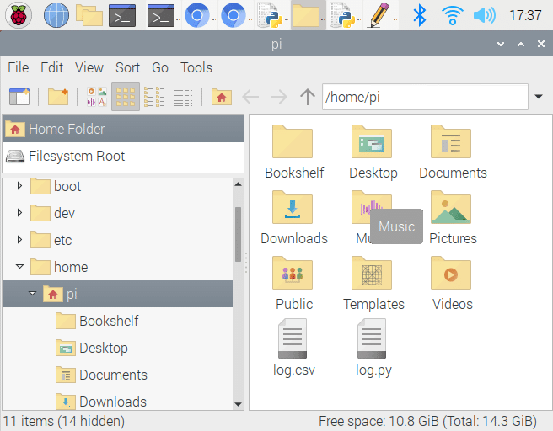Screen dimensions: 553x431
Task: Switch to detailed list view
Action: click(183, 97)
